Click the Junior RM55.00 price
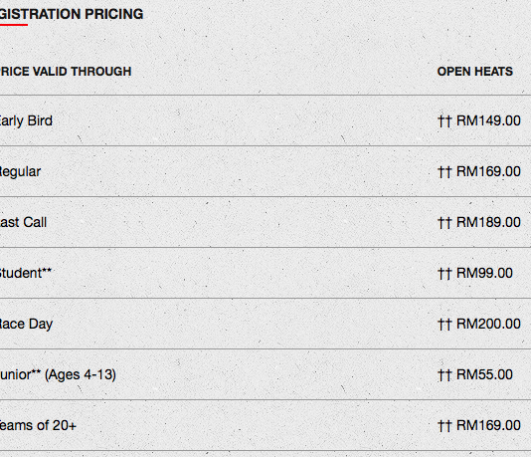The width and height of the screenshot is (531, 457). coord(484,375)
